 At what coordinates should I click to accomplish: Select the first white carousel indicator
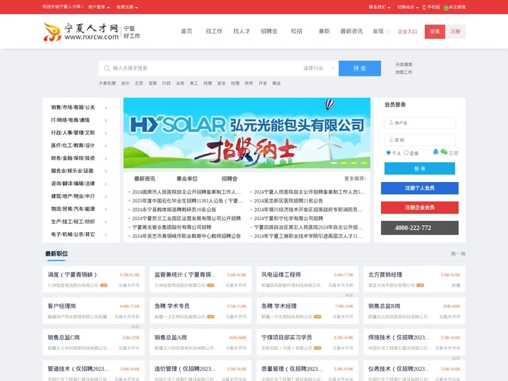point(334,163)
